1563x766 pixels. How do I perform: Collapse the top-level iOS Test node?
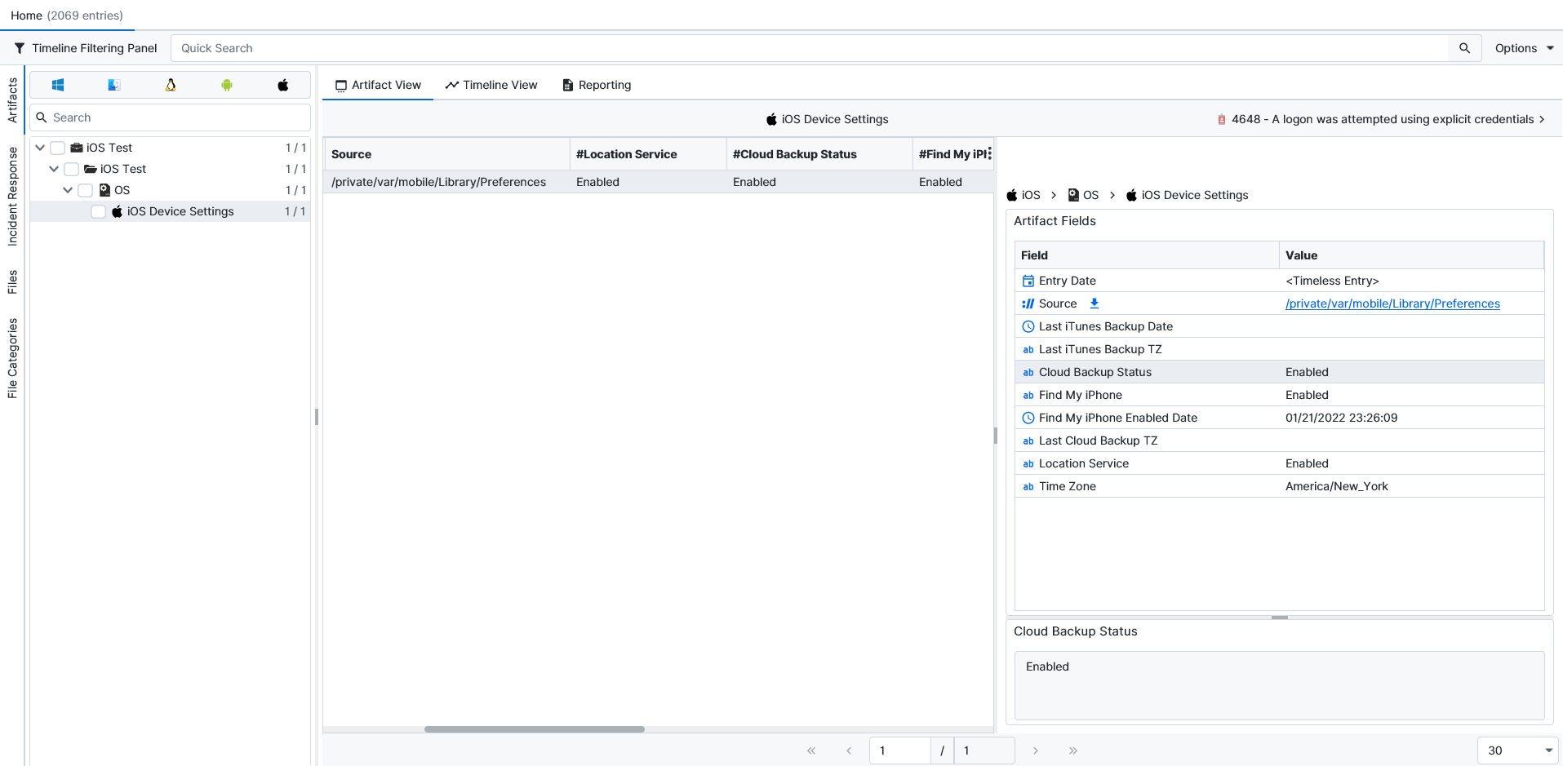click(x=40, y=148)
